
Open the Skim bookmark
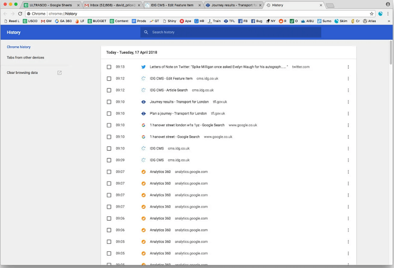tap(341, 21)
